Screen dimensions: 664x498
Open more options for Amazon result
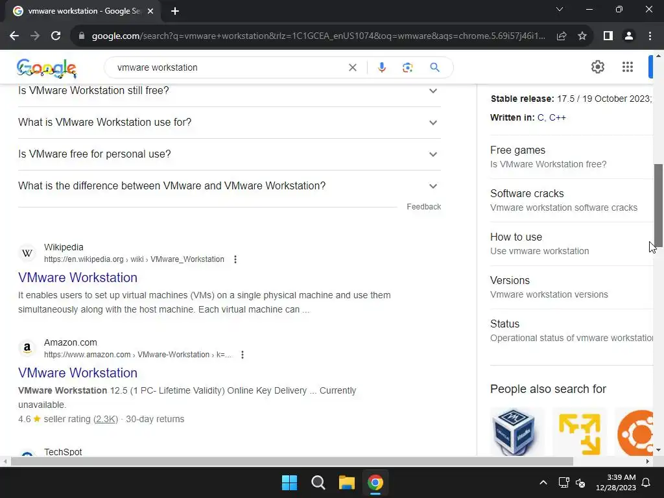click(x=243, y=355)
